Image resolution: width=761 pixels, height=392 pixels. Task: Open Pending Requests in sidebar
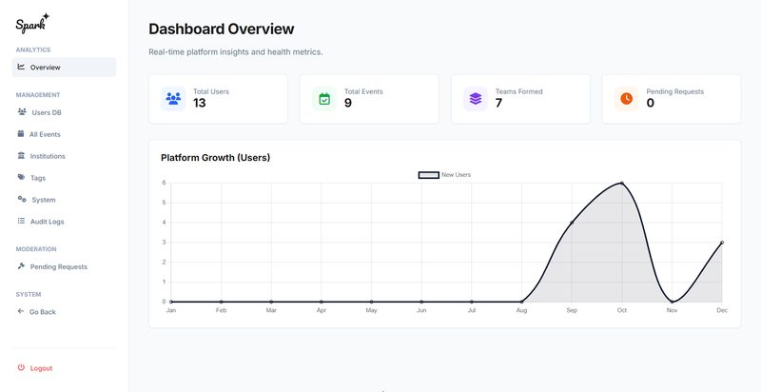pos(58,266)
